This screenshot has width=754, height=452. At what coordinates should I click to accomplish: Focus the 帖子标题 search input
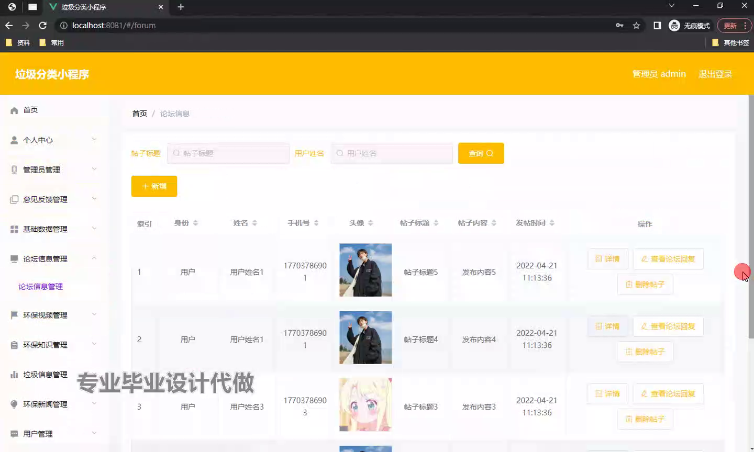pyautogui.click(x=228, y=153)
